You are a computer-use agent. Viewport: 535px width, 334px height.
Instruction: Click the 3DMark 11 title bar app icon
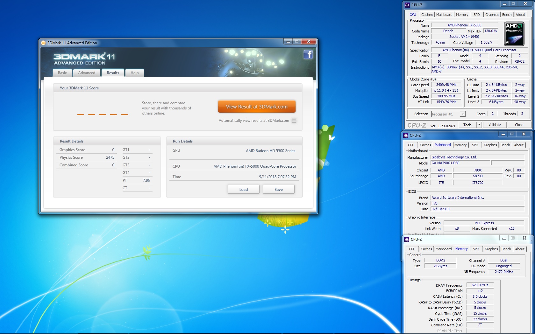click(x=43, y=43)
